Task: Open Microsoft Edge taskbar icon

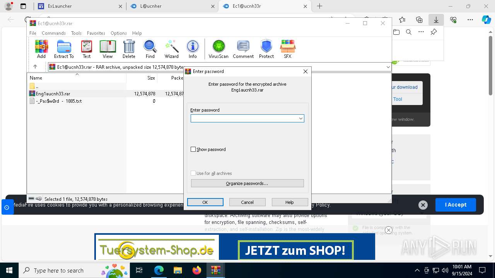Action: [x=159, y=270]
